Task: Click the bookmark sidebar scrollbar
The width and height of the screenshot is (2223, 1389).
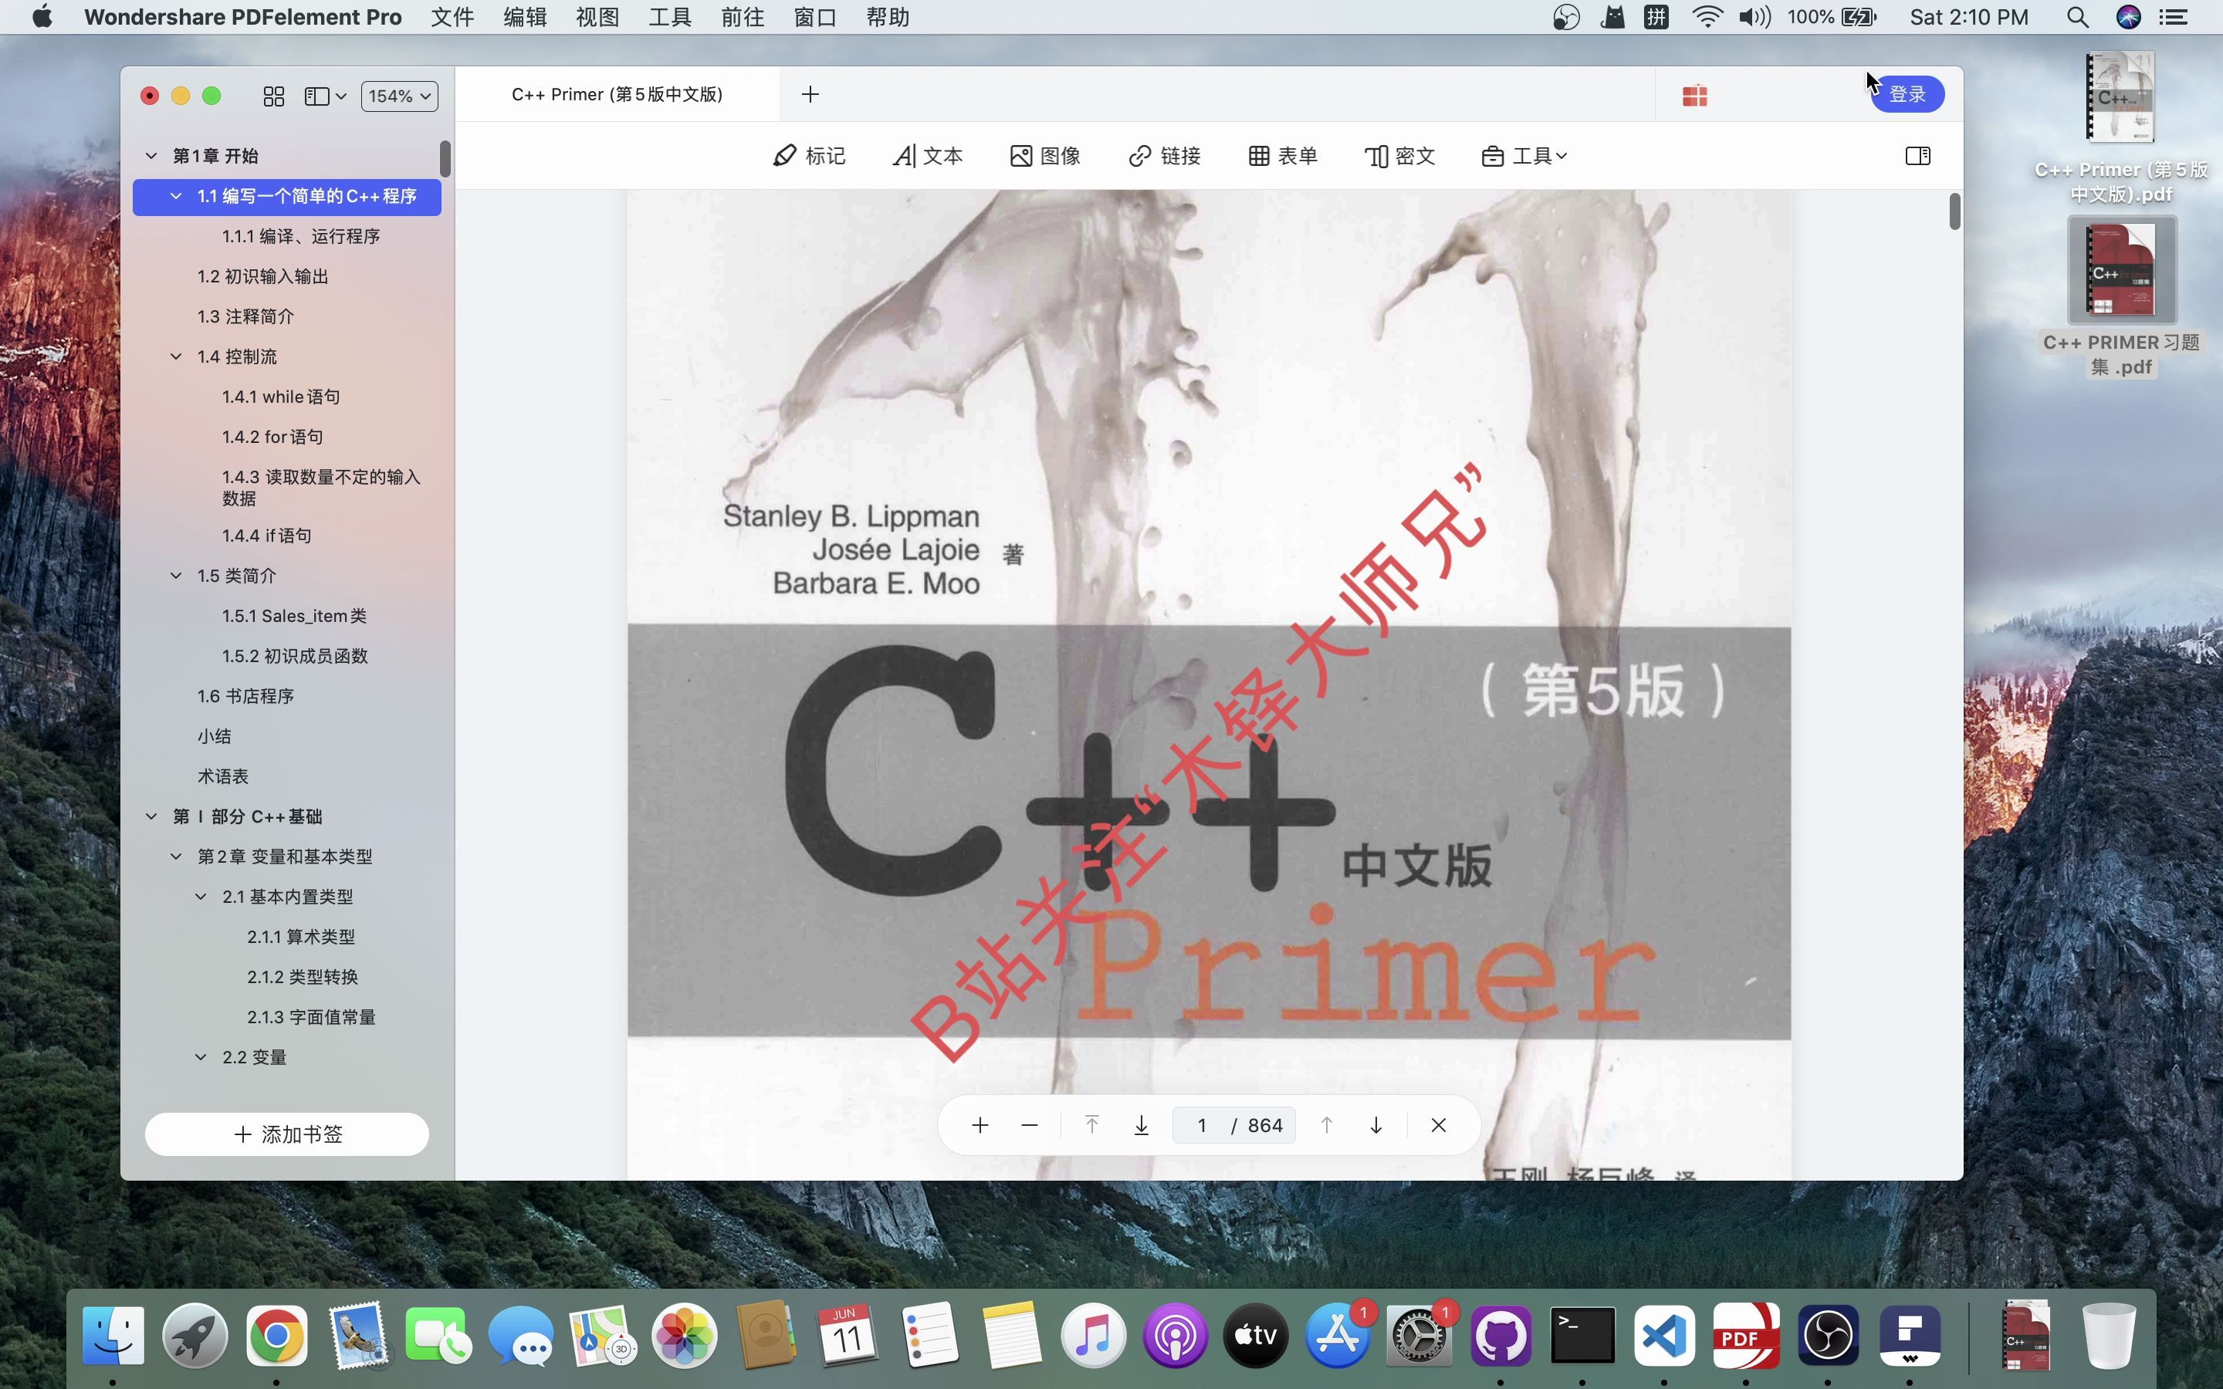Action: pyautogui.click(x=445, y=159)
